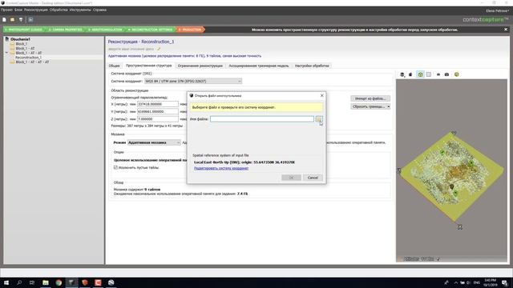Dismiss the dark notification banner with X

pos(506,30)
